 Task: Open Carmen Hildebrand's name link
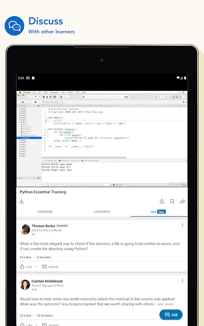pyautogui.click(x=47, y=281)
